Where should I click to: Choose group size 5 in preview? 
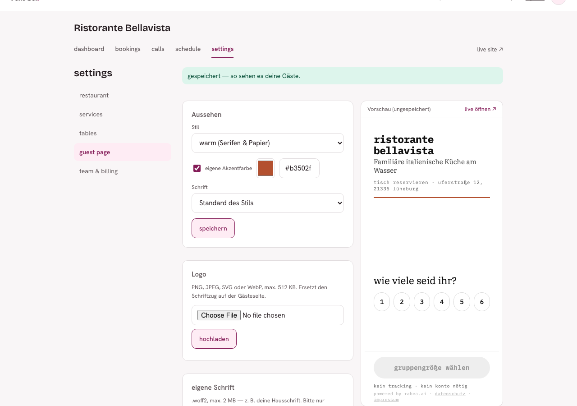coord(462,302)
